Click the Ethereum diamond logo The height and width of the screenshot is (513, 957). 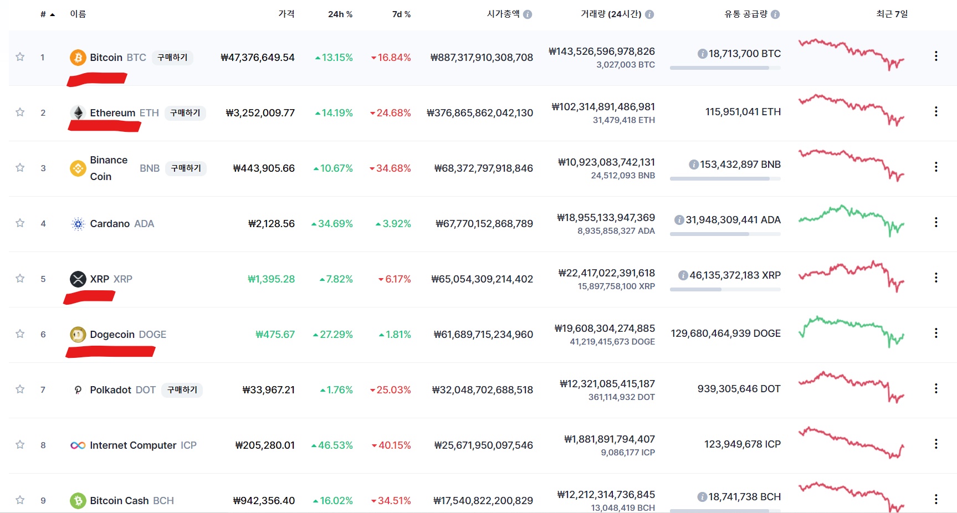(78, 113)
